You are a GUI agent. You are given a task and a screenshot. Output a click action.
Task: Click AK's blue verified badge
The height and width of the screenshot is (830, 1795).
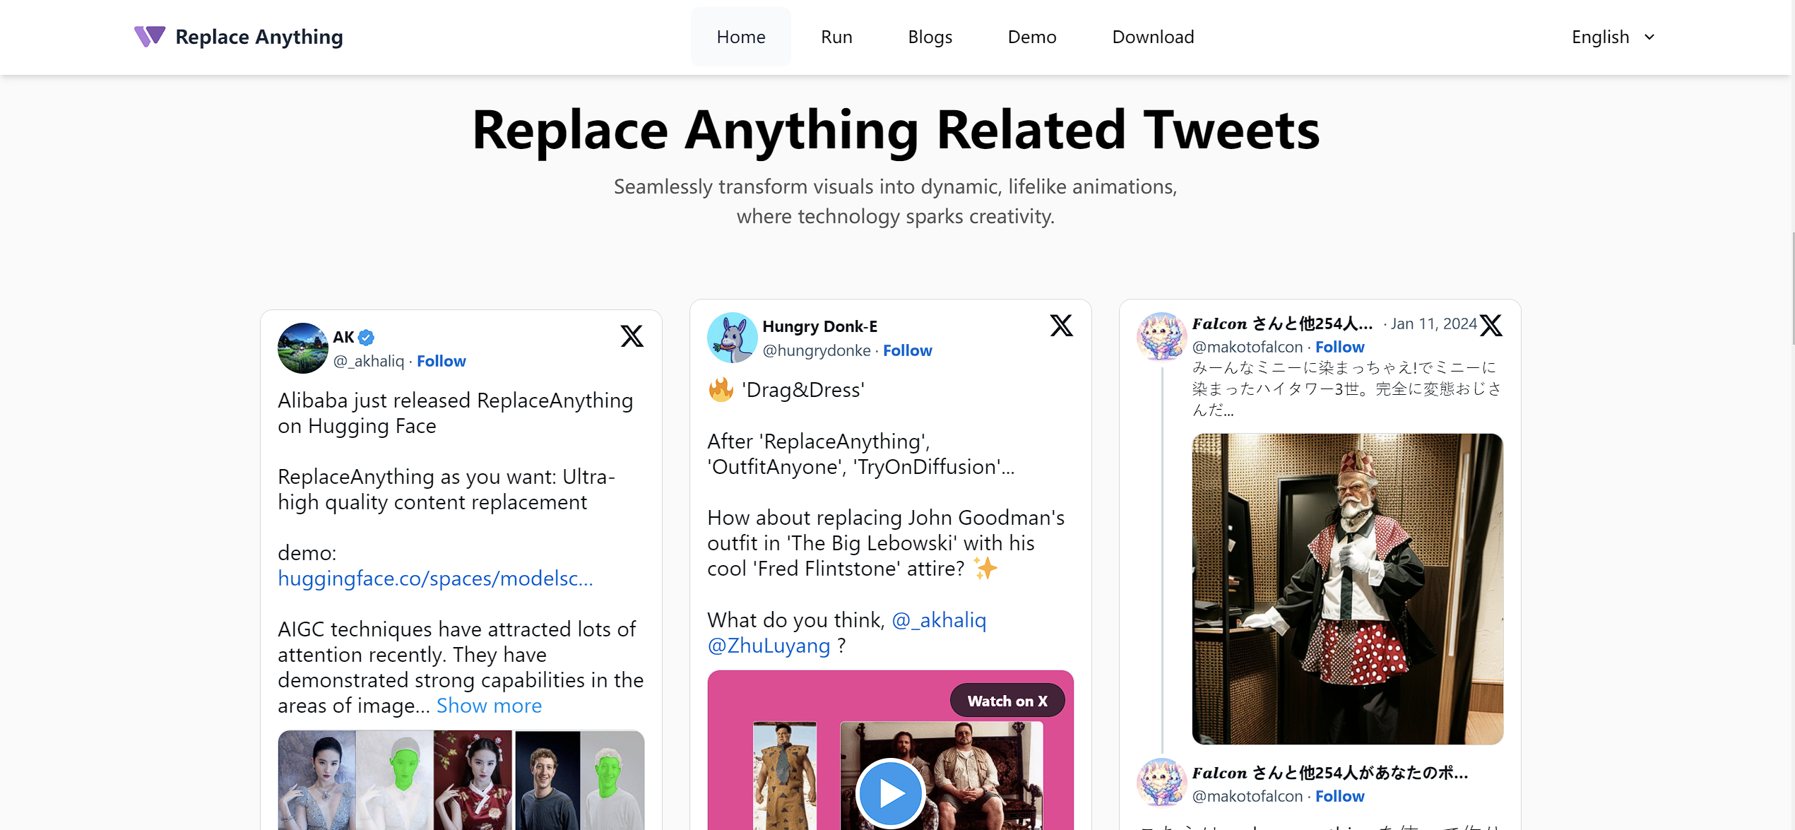point(366,337)
